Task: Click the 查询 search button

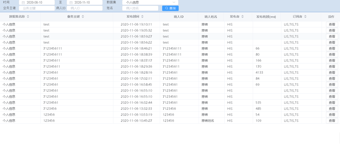Action: point(171,8)
